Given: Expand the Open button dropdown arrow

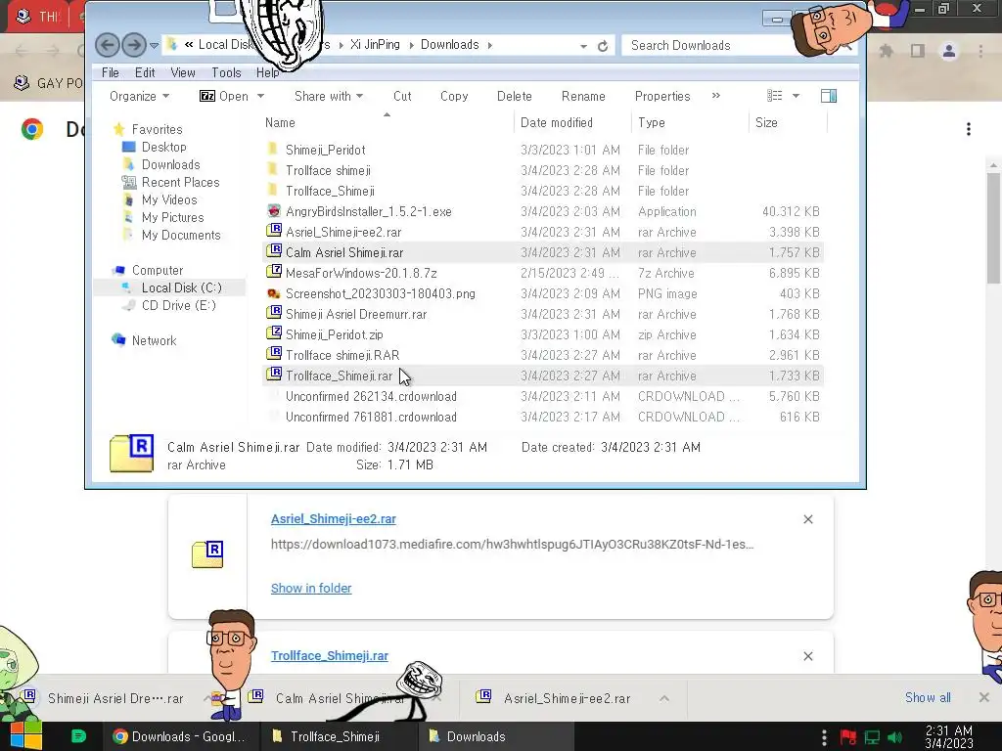Looking at the screenshot, I should (260, 97).
